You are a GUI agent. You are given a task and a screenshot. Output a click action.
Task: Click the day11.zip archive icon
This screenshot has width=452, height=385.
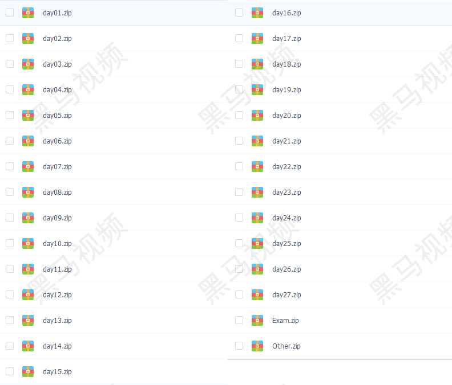coord(28,269)
